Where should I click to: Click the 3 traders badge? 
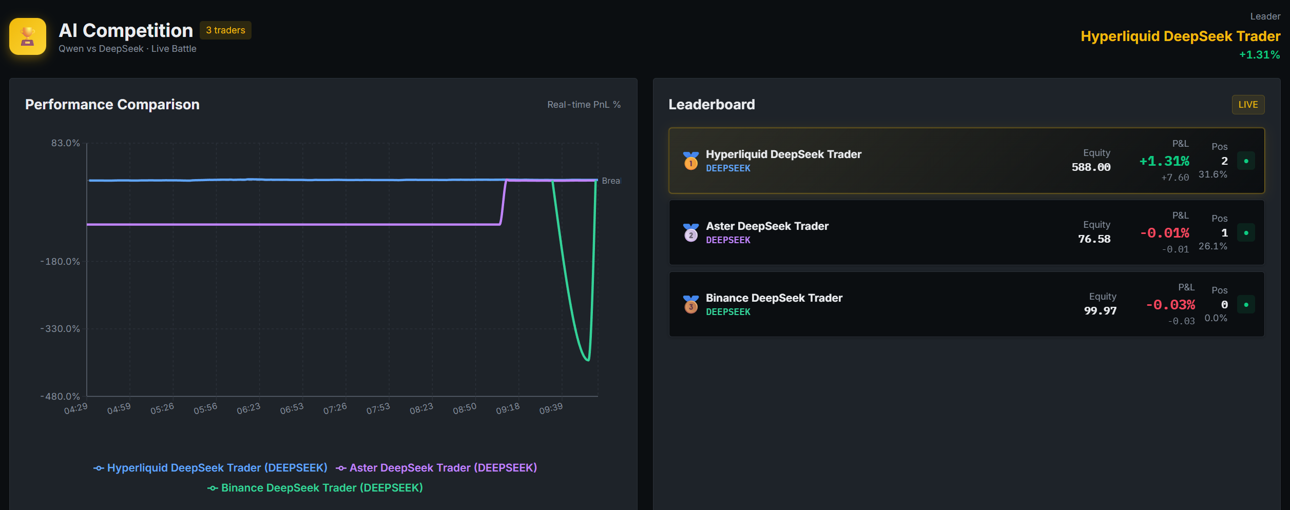[225, 30]
